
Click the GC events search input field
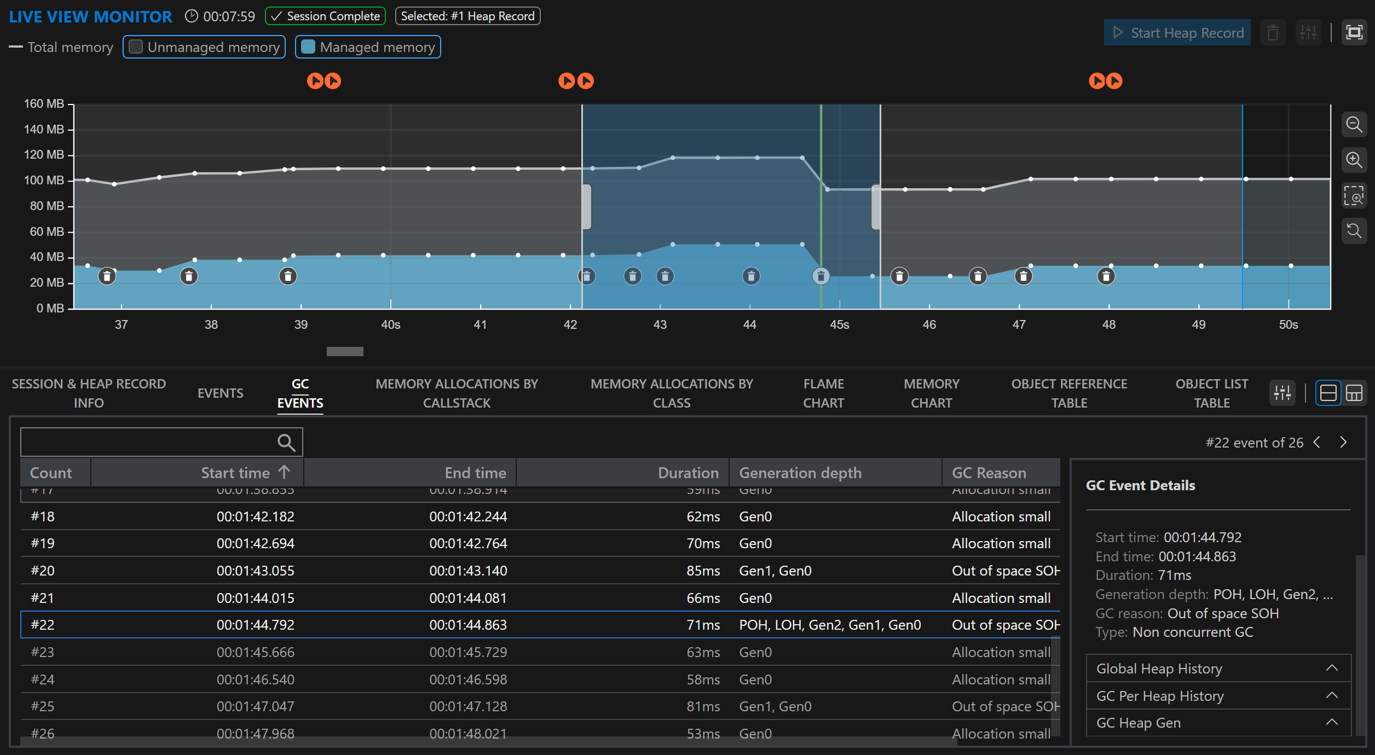(x=148, y=442)
